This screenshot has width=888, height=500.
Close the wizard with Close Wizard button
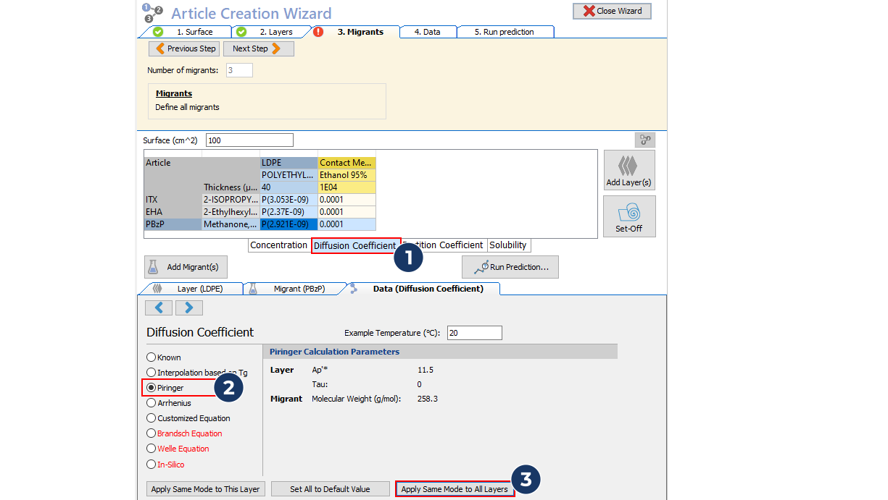[x=612, y=11]
